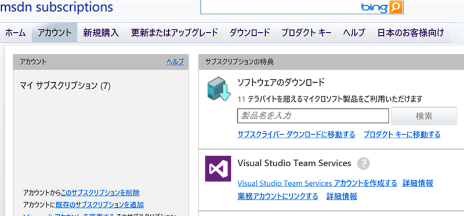
Task: Click 業務アカウントにリンクする link
Action: click(278, 196)
